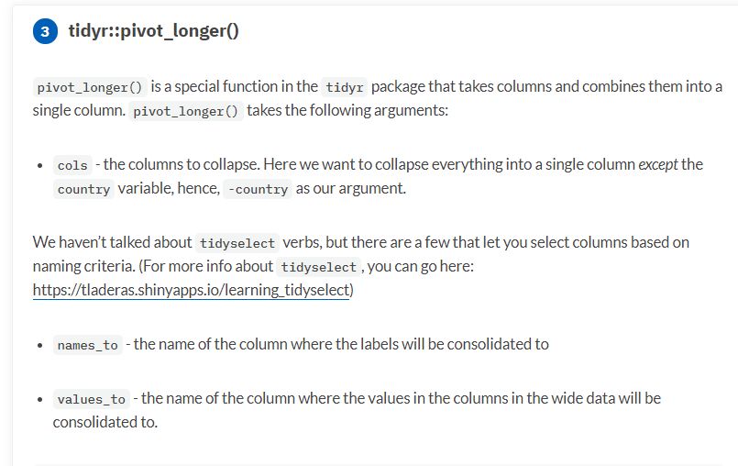
Task: Select the names_to code label
Action: coord(87,346)
